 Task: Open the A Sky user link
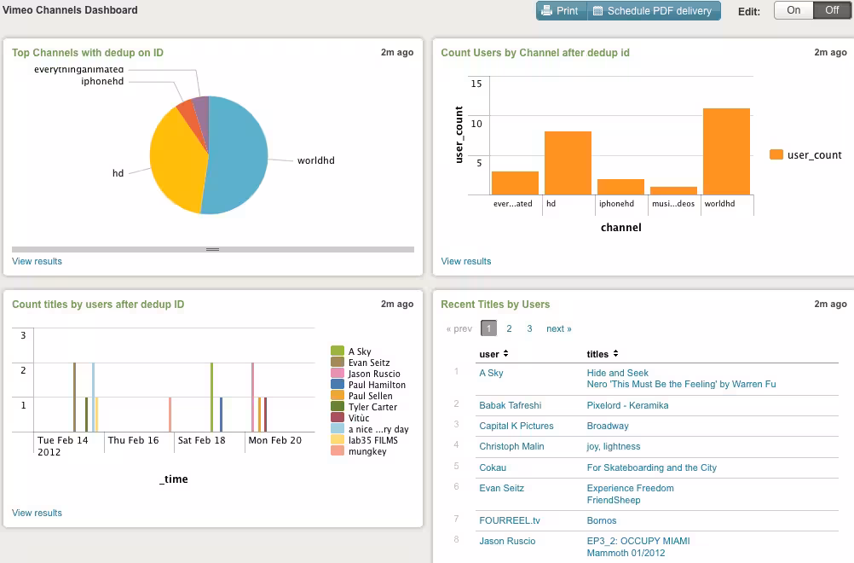pyautogui.click(x=491, y=373)
